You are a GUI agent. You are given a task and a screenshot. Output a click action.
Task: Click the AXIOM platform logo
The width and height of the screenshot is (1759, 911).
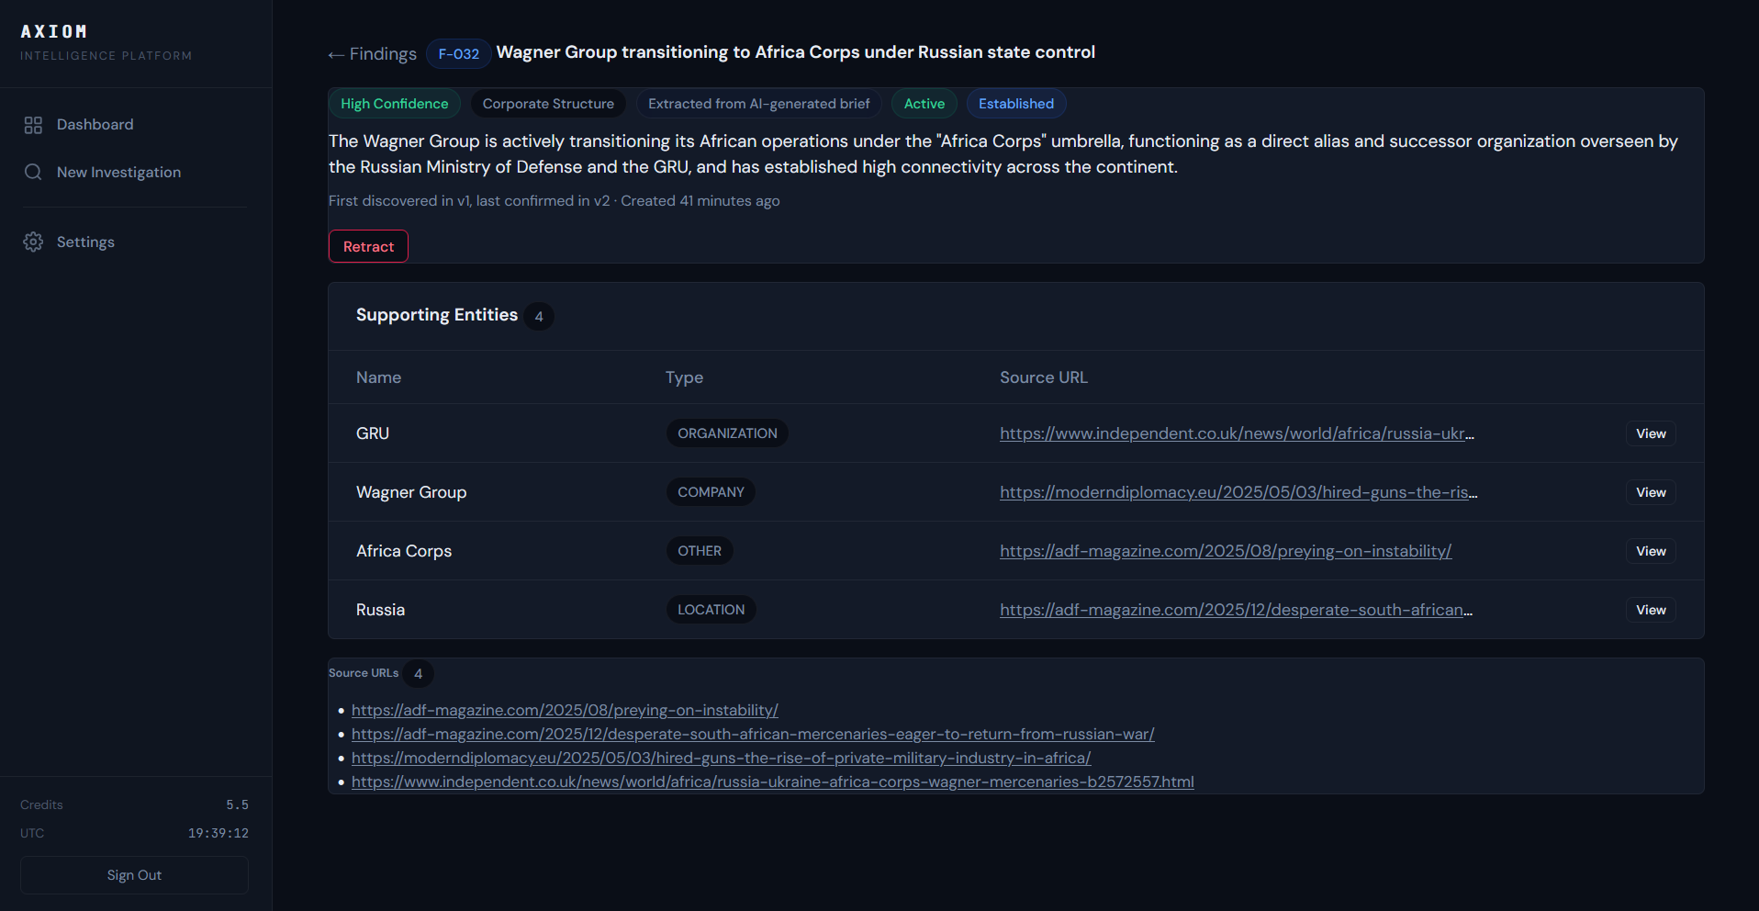click(x=55, y=31)
